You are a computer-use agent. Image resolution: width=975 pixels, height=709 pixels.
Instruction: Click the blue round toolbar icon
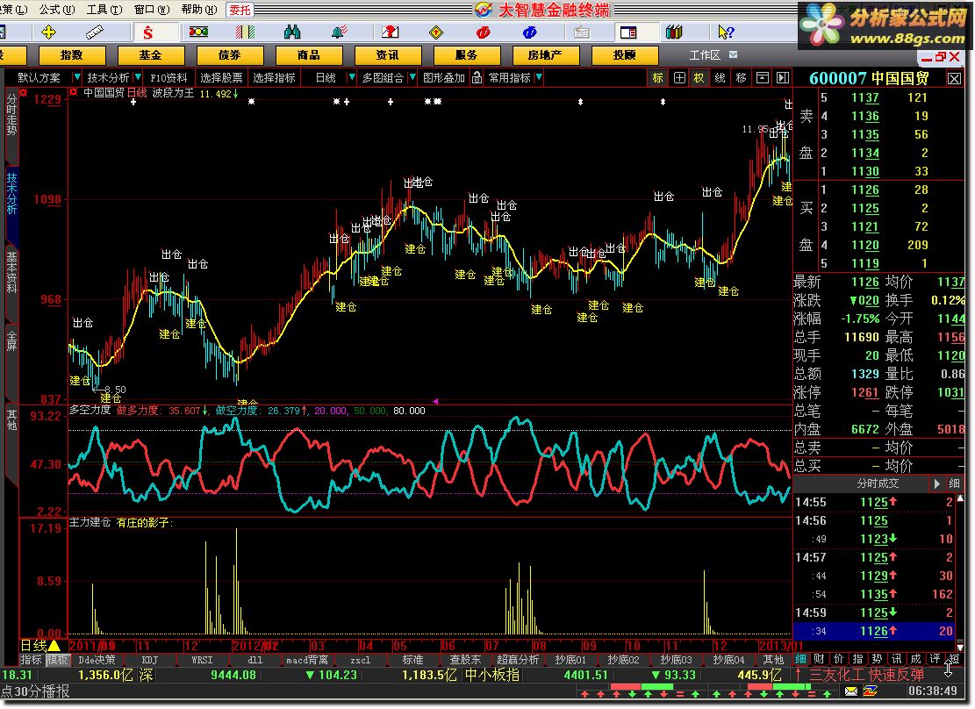[530, 32]
